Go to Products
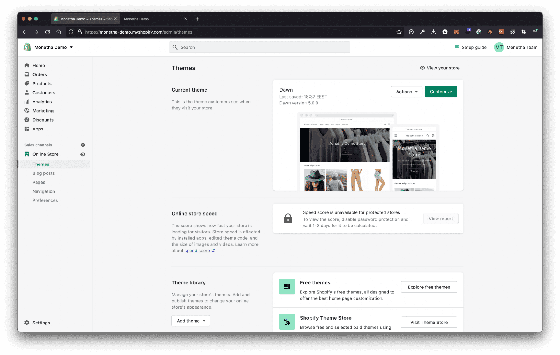The image size is (560, 355). [42, 83]
